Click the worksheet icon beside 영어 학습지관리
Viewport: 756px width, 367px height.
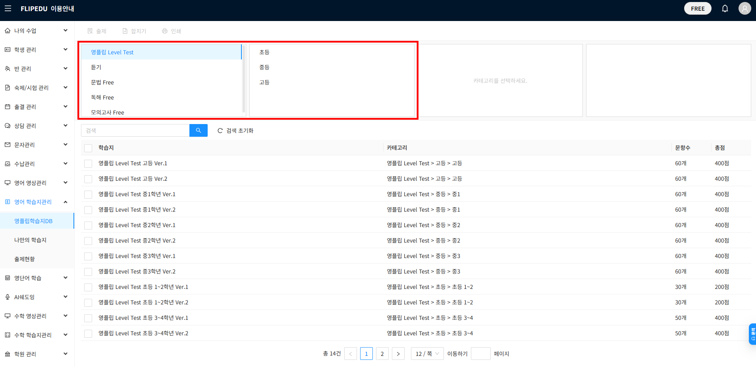click(x=8, y=202)
